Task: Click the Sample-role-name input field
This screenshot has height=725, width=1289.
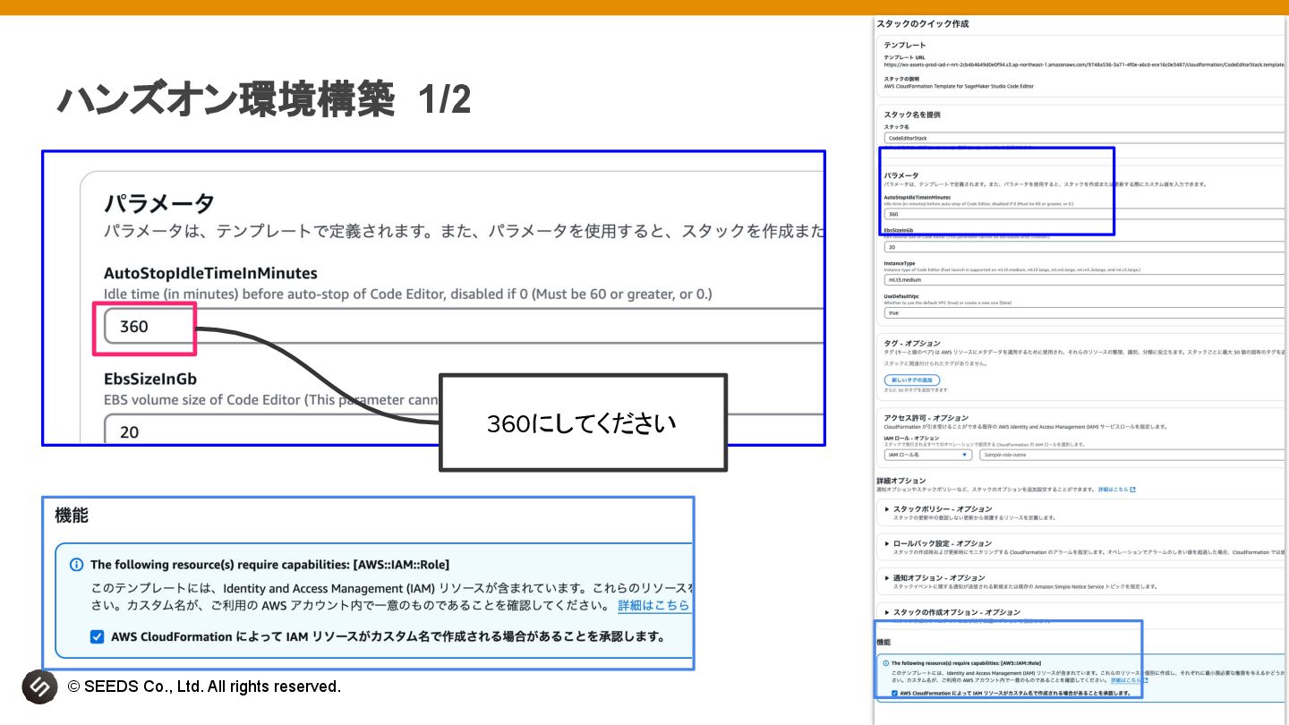Action: [1133, 455]
